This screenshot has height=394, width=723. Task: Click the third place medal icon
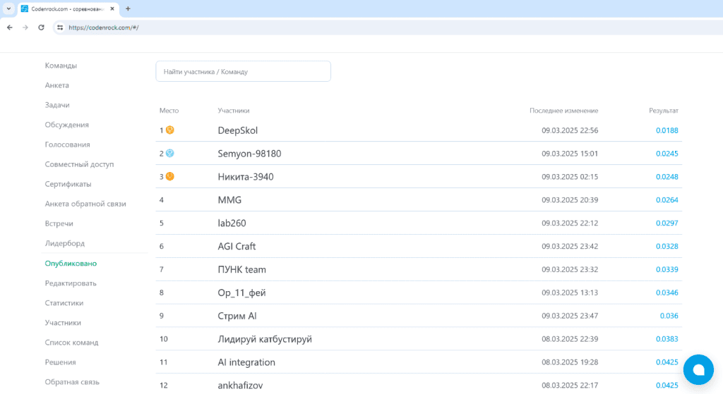coord(170,176)
